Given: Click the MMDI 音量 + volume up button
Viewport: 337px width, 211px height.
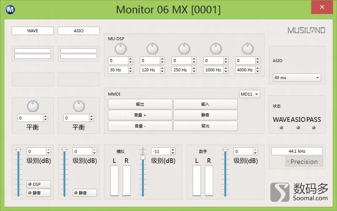Looking at the screenshot, I should pyautogui.click(x=140, y=115).
